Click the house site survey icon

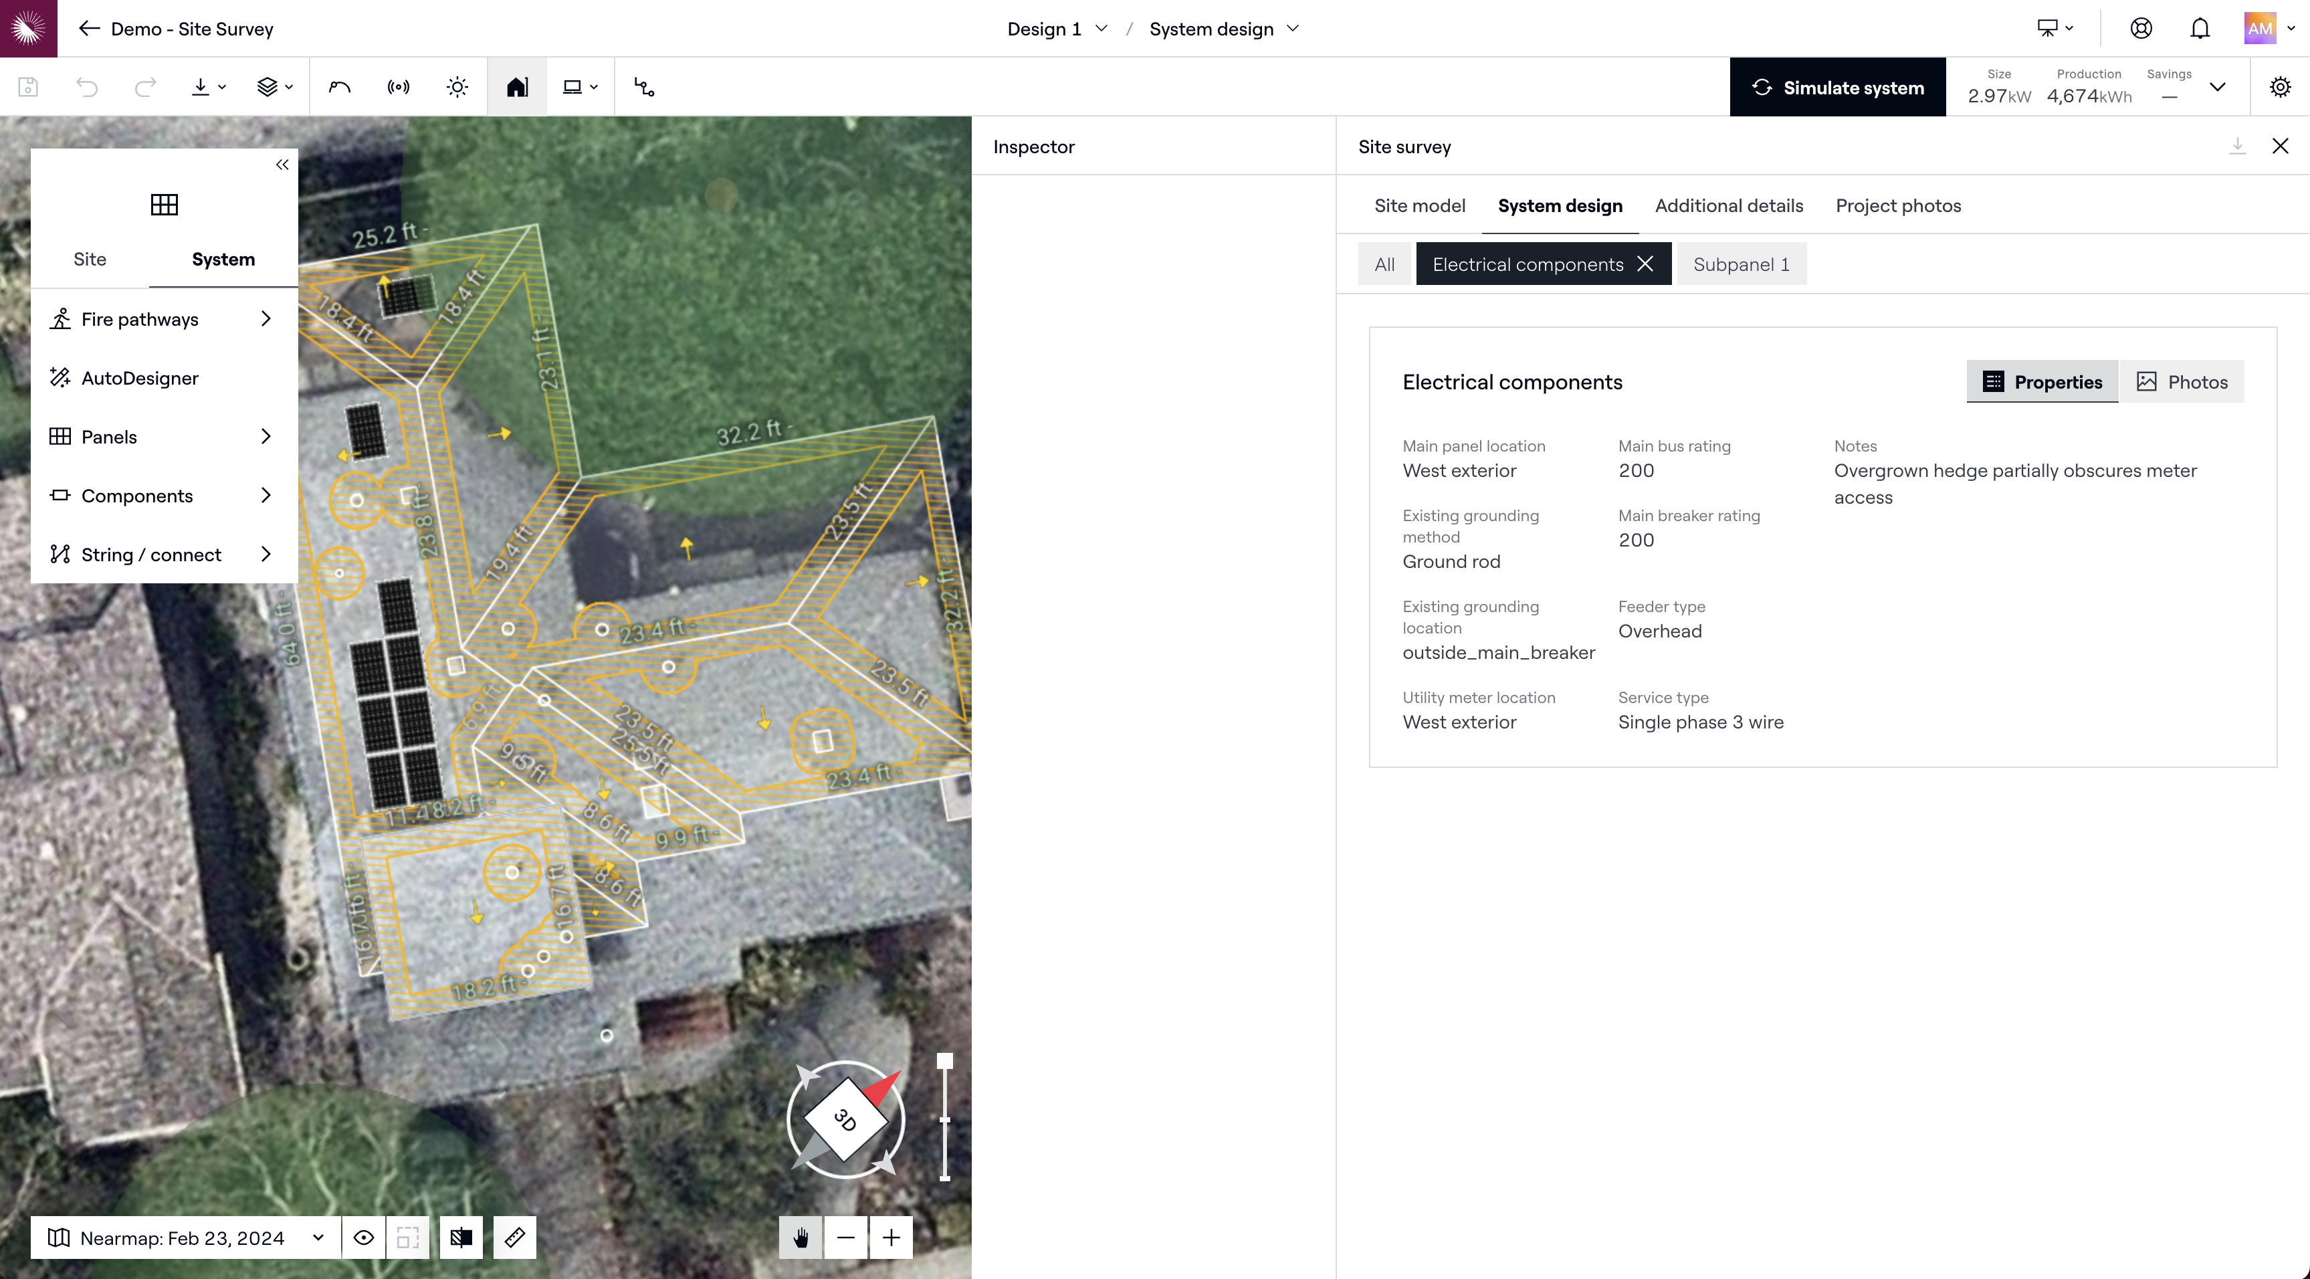tap(516, 87)
